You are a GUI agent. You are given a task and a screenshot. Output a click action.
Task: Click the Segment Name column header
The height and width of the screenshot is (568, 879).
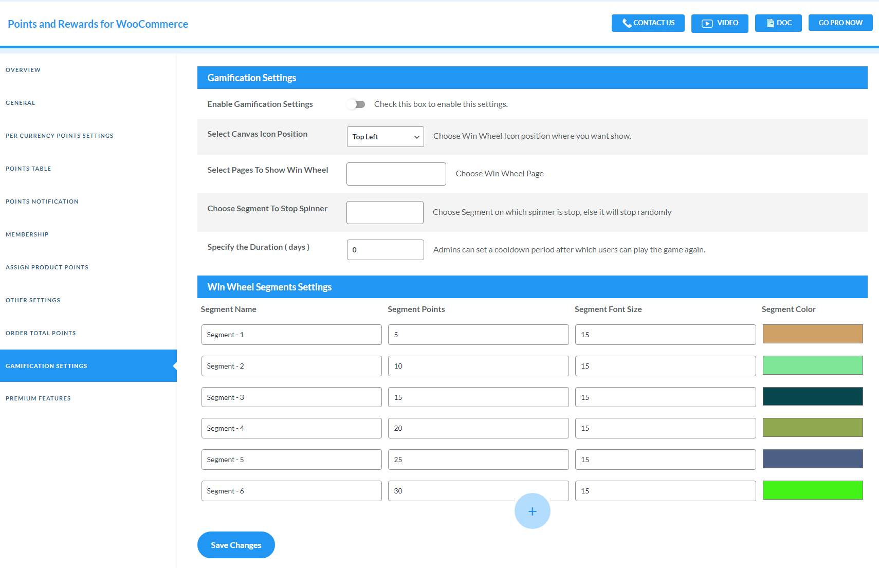[228, 309]
